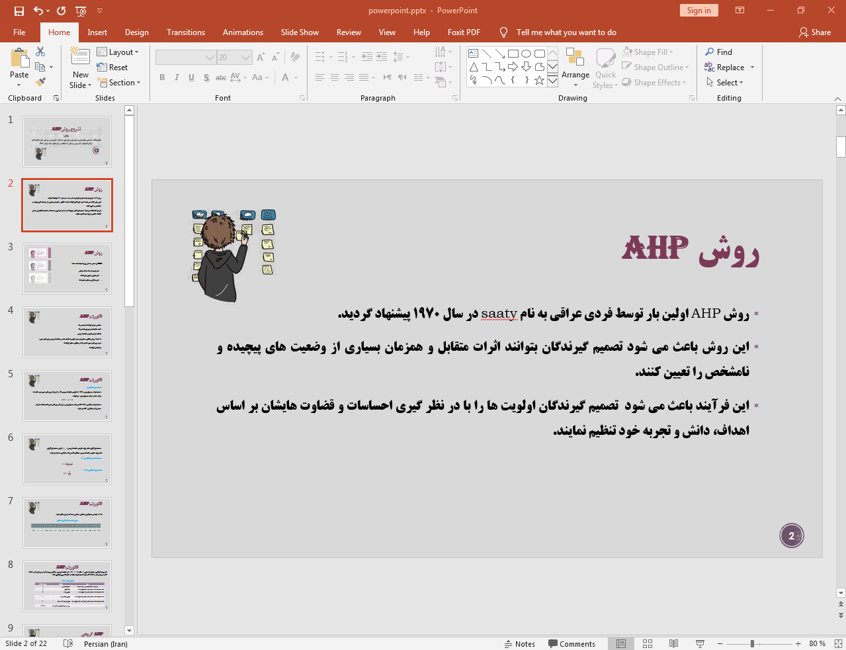The width and height of the screenshot is (846, 650).
Task: Open Find in the Editing group
Action: click(718, 52)
